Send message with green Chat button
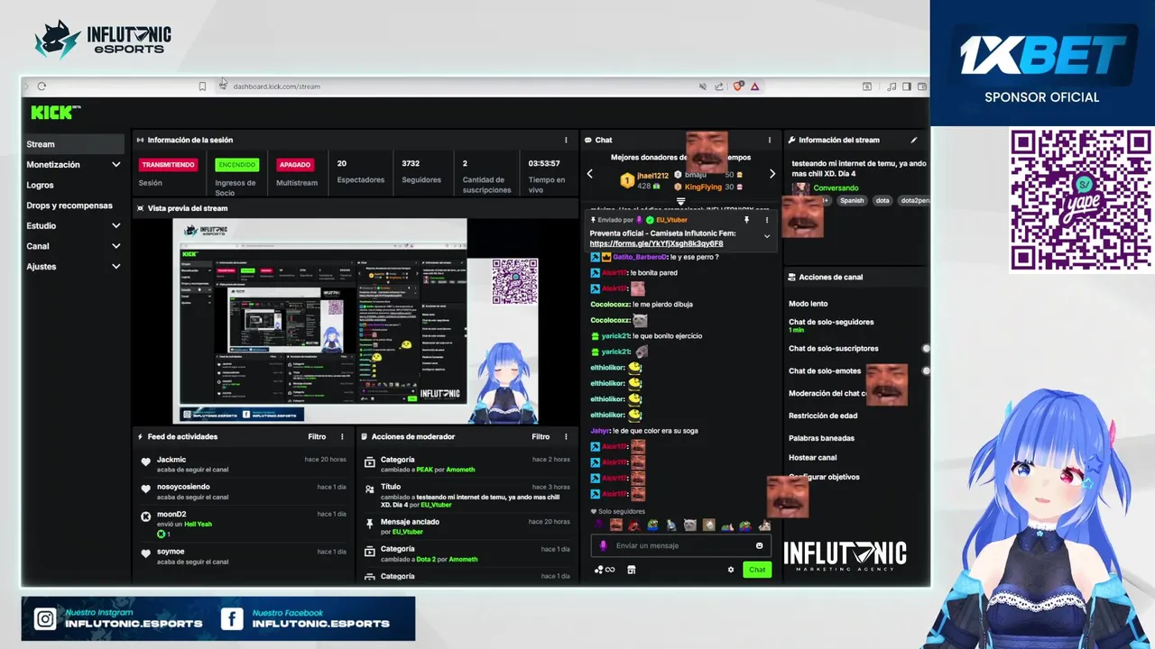 point(757,570)
